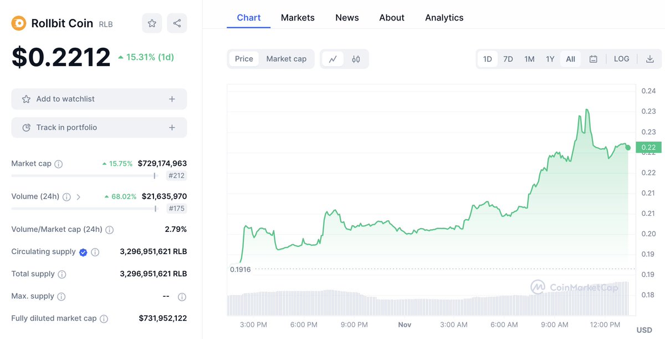Click the Rollbit Coin logo icon
Viewport: 665px width, 339px height.
point(19,23)
